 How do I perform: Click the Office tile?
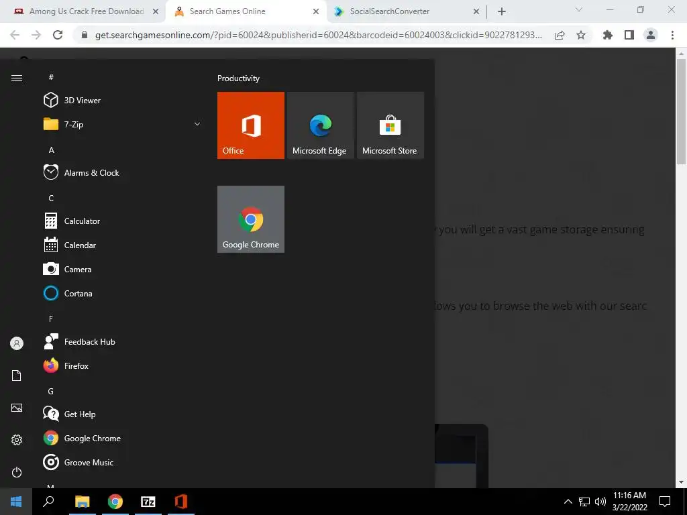click(x=251, y=125)
